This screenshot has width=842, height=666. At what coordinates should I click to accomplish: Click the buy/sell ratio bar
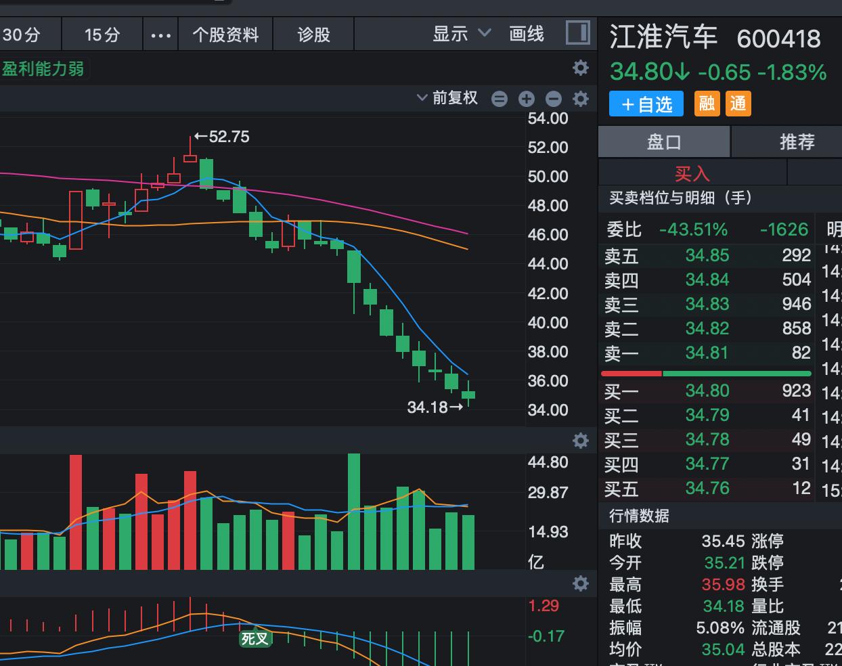(706, 374)
